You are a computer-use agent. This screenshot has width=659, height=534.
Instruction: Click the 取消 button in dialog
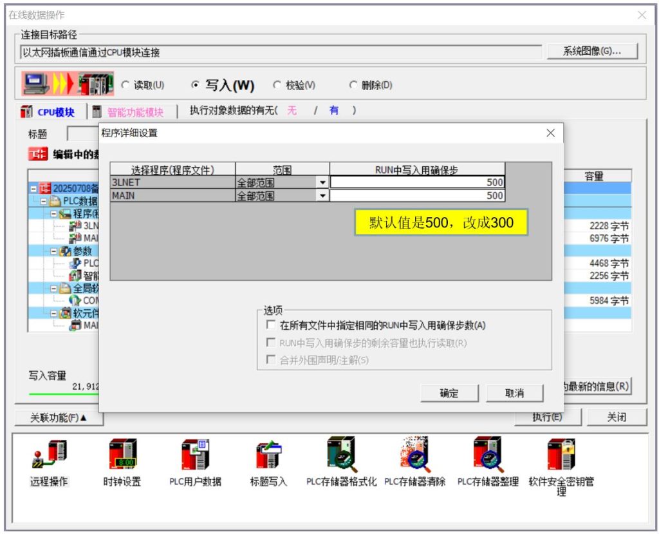click(515, 393)
